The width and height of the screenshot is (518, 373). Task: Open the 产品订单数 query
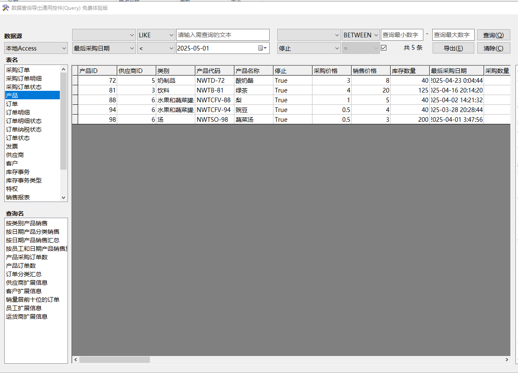36,266
